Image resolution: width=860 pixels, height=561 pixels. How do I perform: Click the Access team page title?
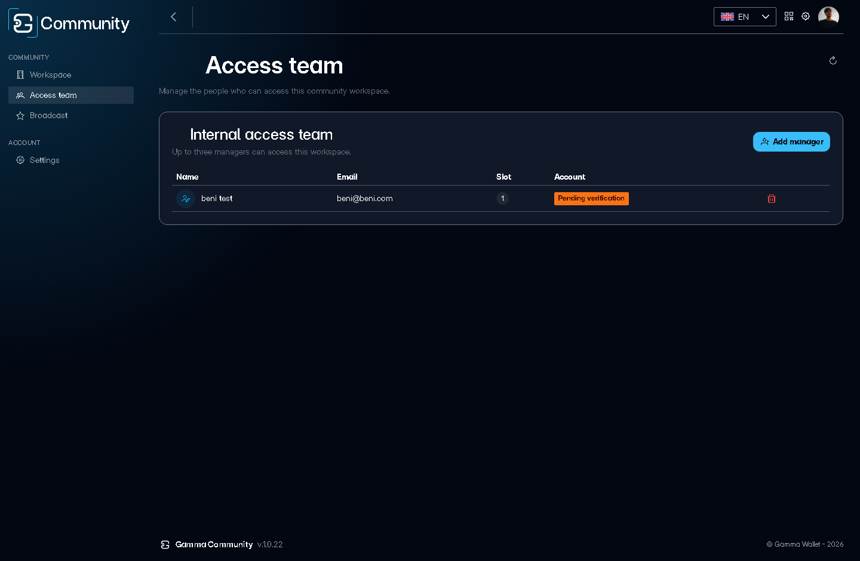click(275, 65)
